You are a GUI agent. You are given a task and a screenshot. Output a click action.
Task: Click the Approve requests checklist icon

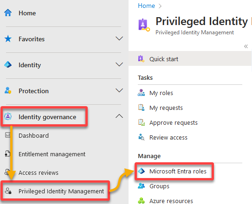click(x=142, y=122)
